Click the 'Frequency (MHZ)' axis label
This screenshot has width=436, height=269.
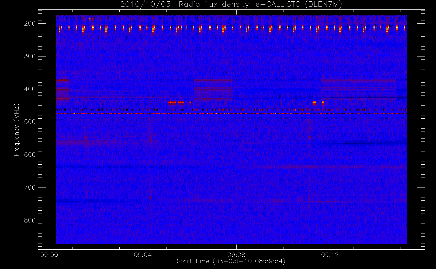(17, 130)
